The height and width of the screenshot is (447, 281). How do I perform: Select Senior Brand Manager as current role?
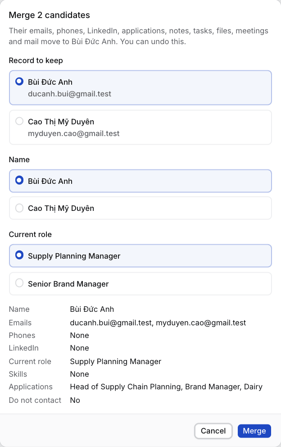[x=140, y=283]
